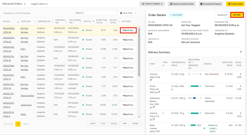
Task: Click the PRINT button
Action: [x=135, y=124]
